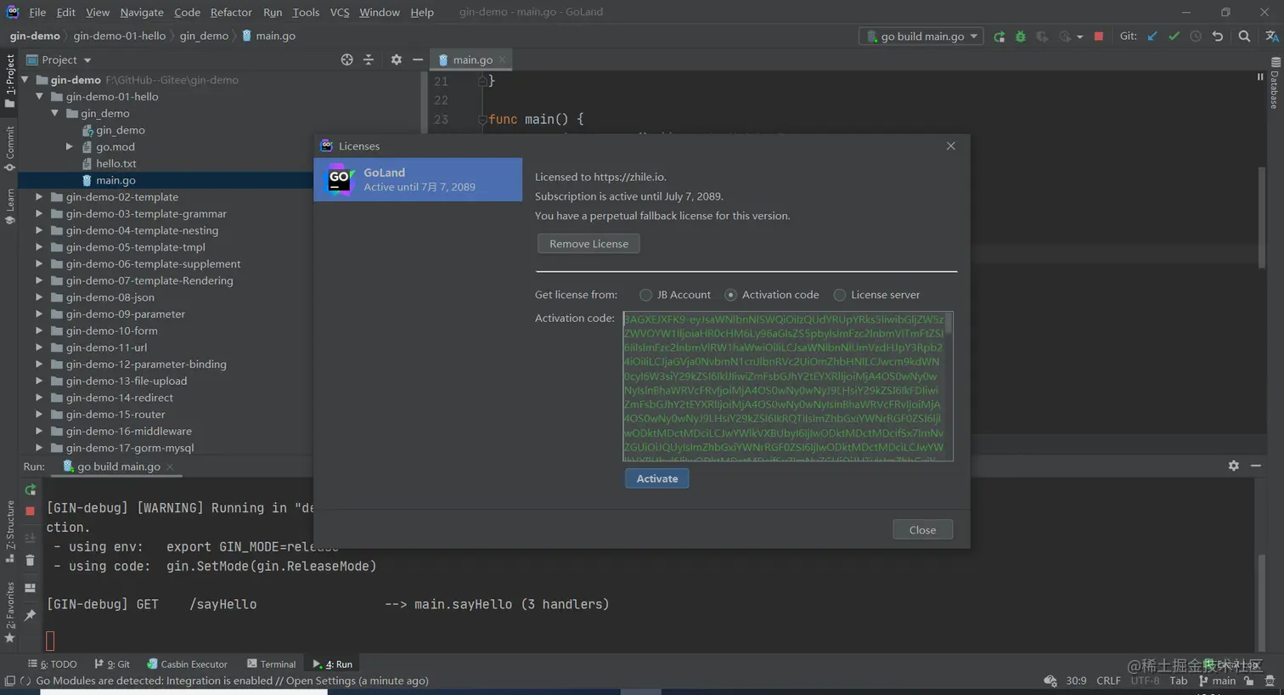Stop the running process in top toolbar

[1099, 37]
